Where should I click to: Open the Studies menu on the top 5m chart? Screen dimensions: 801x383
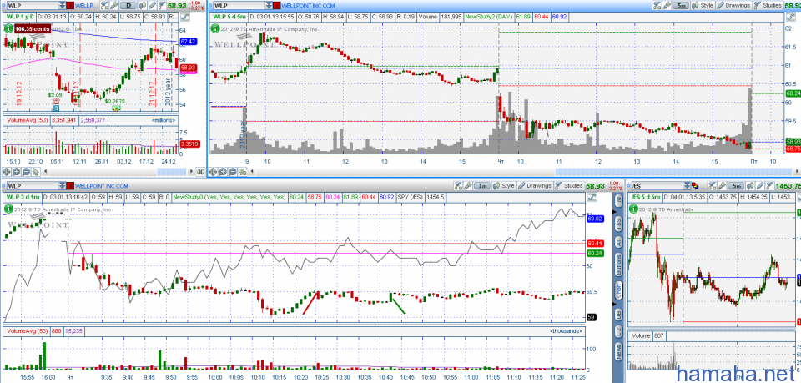(768, 5)
